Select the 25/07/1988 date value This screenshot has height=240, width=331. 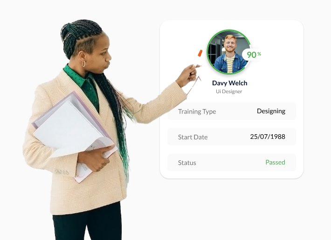coord(268,137)
